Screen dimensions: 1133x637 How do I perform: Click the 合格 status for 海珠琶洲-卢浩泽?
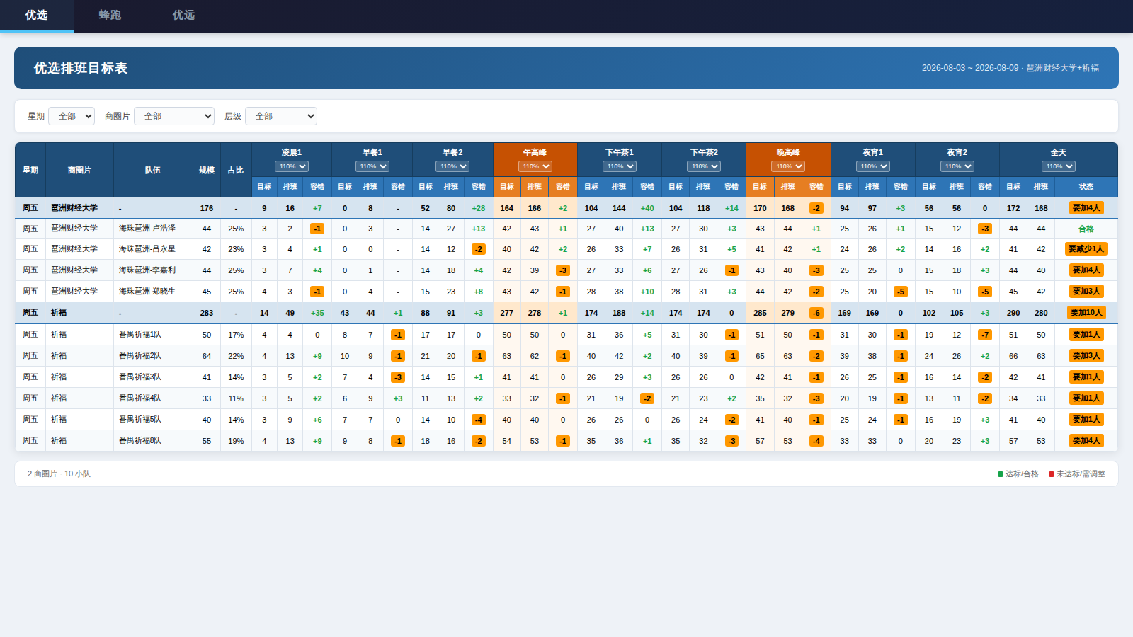[1086, 229]
